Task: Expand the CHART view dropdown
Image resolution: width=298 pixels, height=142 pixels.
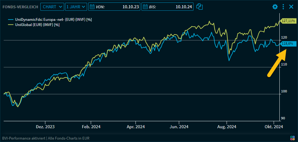Action: pos(52,7)
